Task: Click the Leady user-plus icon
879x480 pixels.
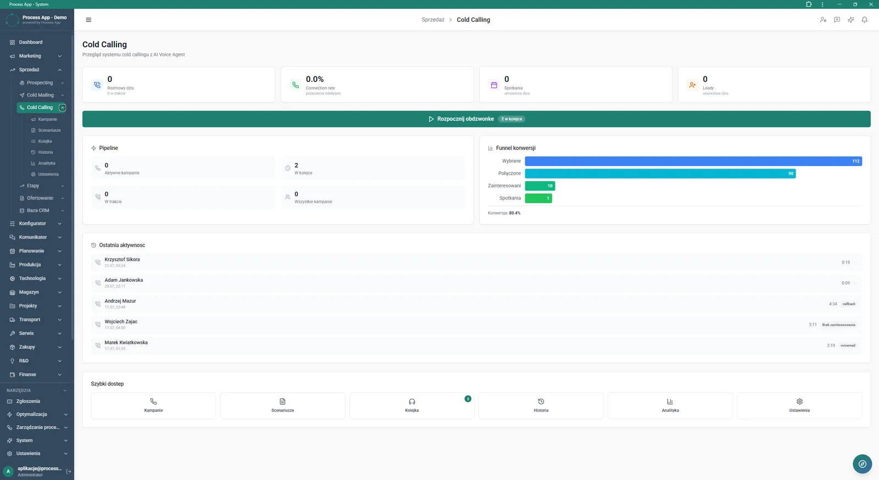Action: point(692,85)
